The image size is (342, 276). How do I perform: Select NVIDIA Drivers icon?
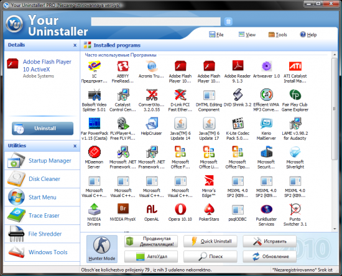point(95,209)
